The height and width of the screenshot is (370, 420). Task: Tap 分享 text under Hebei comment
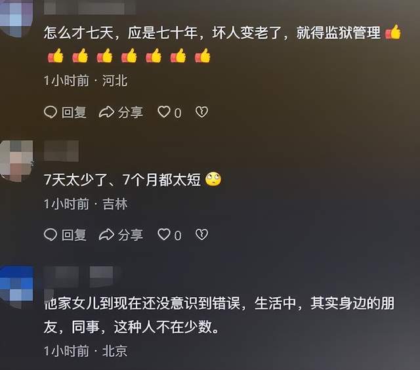pyautogui.click(x=131, y=112)
